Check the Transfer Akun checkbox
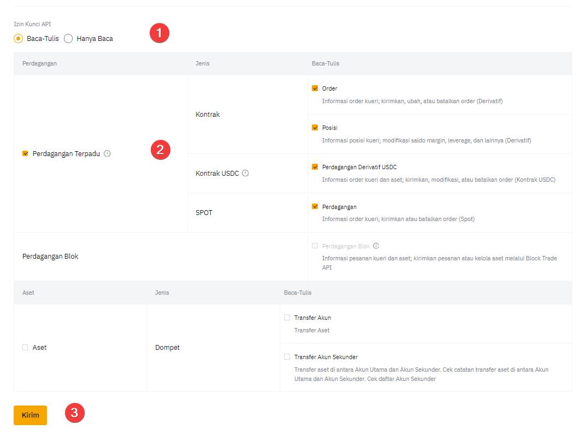The image size is (585, 435). point(287,318)
